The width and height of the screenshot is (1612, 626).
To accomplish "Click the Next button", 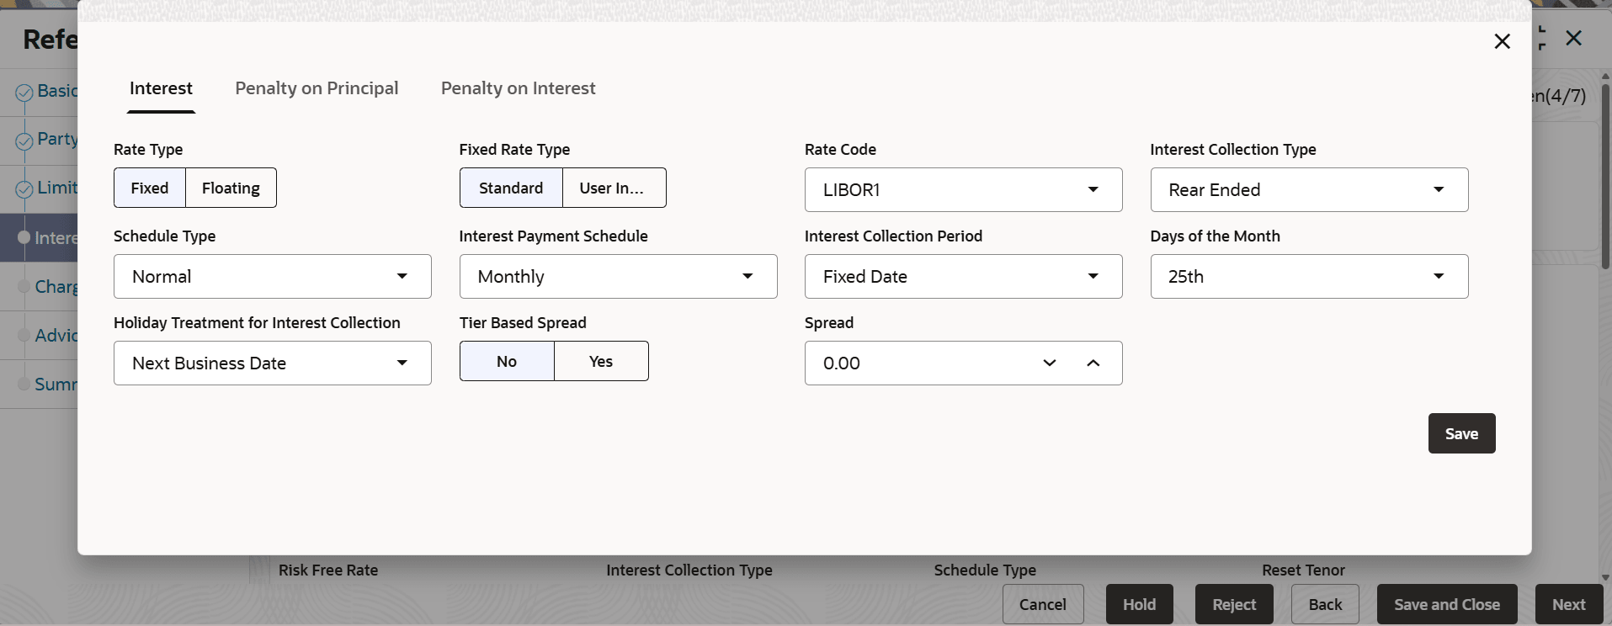I will (1568, 604).
